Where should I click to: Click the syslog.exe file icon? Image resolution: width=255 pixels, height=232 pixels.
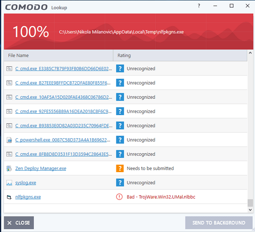click(9, 183)
